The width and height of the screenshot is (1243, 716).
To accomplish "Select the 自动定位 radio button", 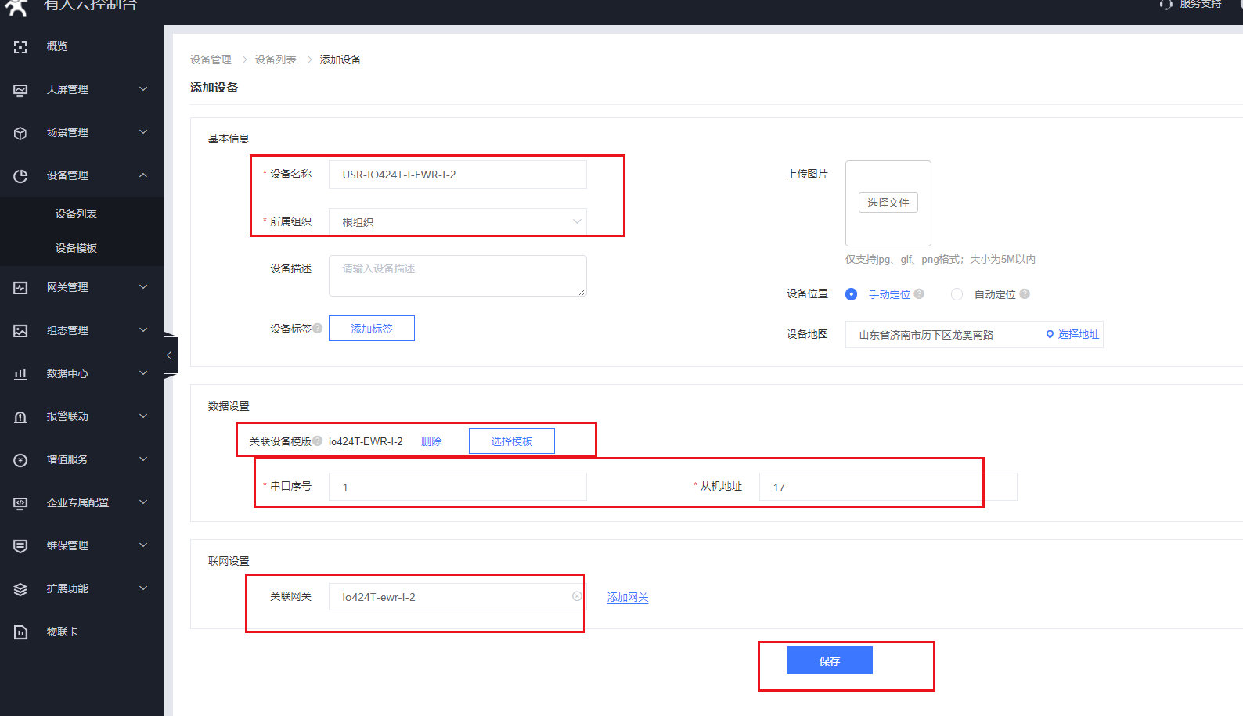I will click(957, 294).
